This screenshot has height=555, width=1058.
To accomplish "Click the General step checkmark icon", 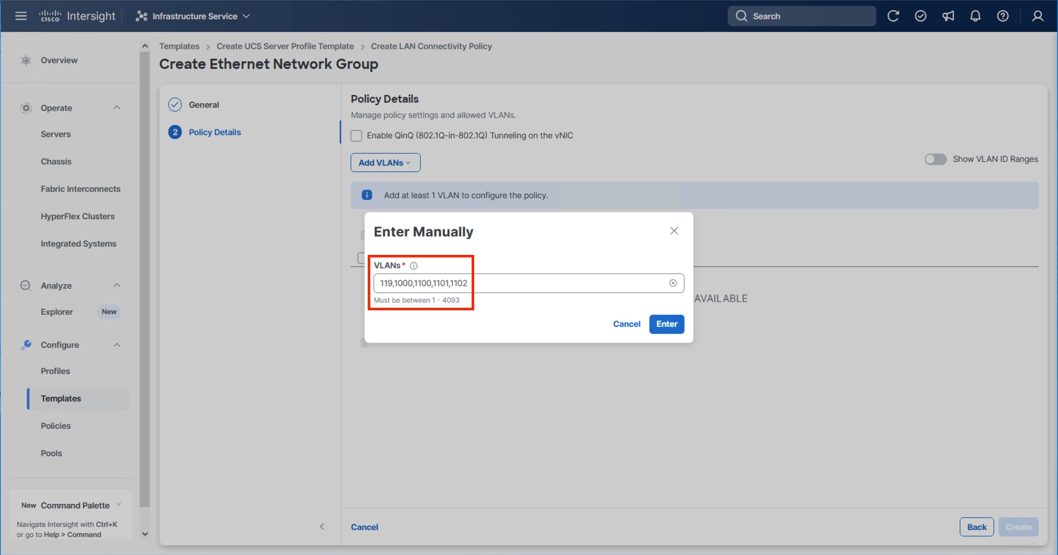I will 175,105.
